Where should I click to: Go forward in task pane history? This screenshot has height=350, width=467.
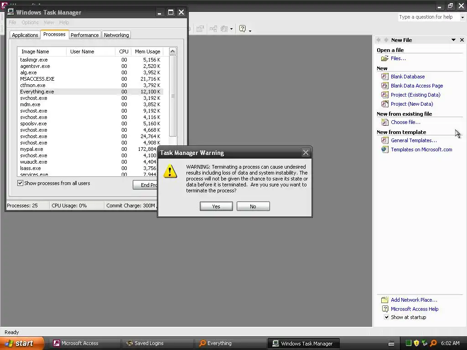pyautogui.click(x=386, y=40)
